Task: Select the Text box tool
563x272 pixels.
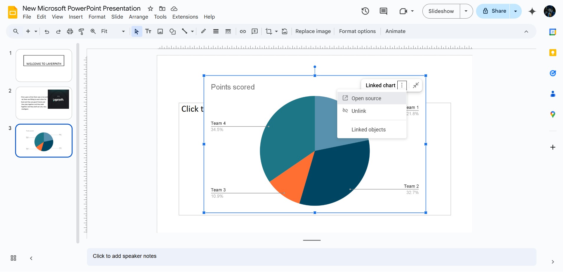Action: tap(148, 31)
